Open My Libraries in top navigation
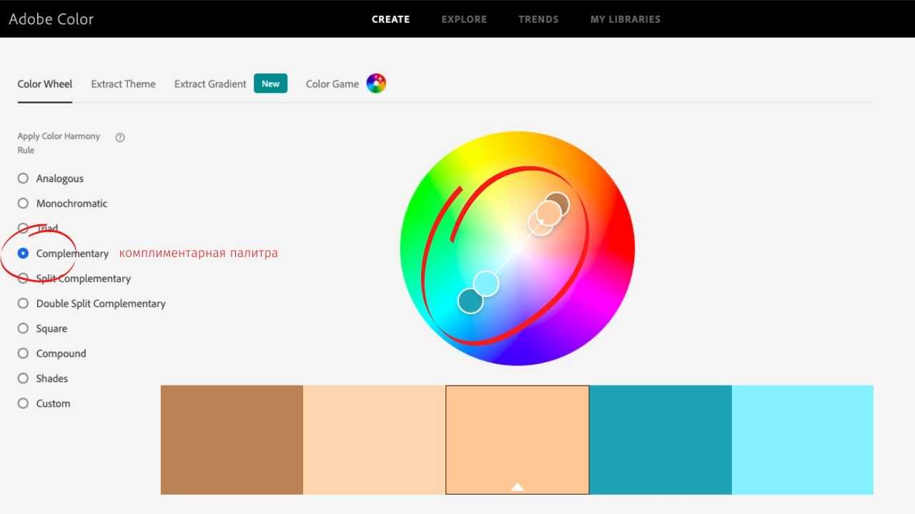915x514 pixels. (625, 19)
